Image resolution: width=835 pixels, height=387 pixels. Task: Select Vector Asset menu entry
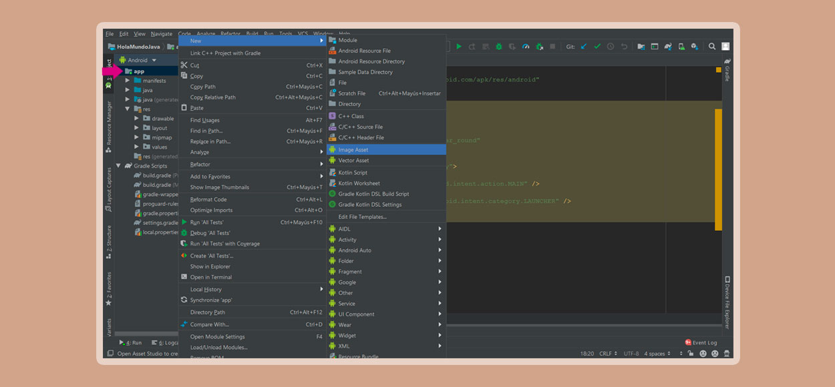click(x=387, y=160)
